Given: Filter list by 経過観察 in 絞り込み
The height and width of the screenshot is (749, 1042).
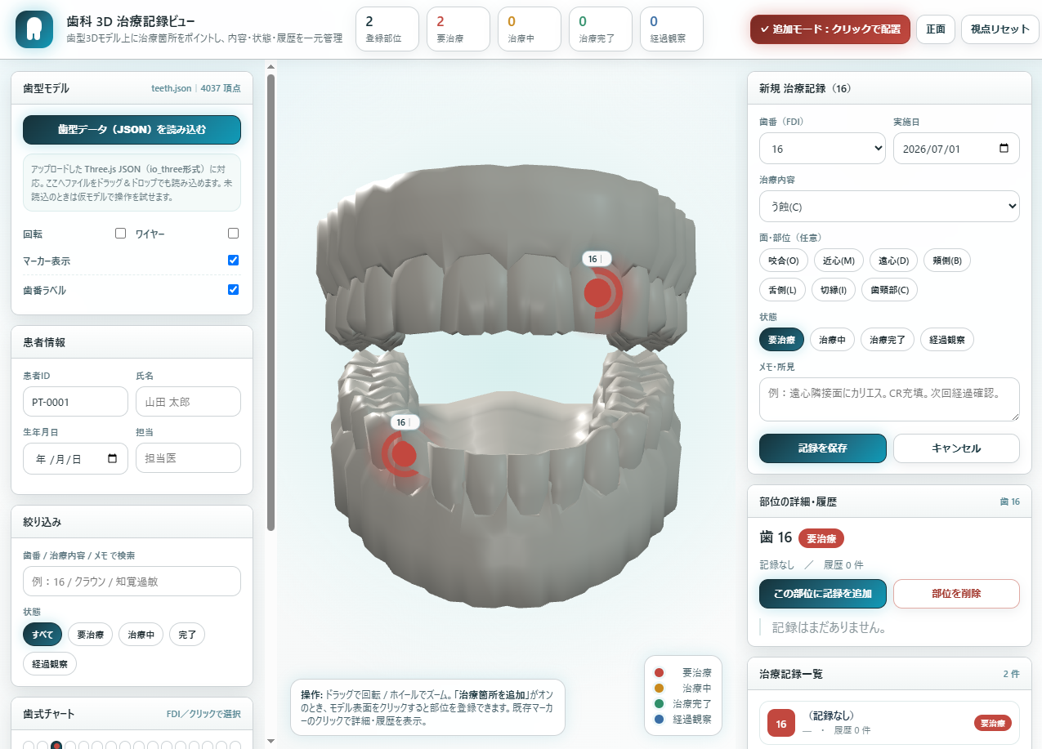Looking at the screenshot, I should point(50,664).
